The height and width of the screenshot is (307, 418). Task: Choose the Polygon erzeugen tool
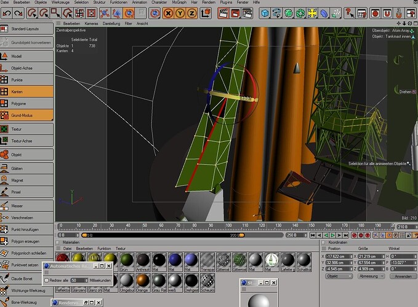click(26, 241)
